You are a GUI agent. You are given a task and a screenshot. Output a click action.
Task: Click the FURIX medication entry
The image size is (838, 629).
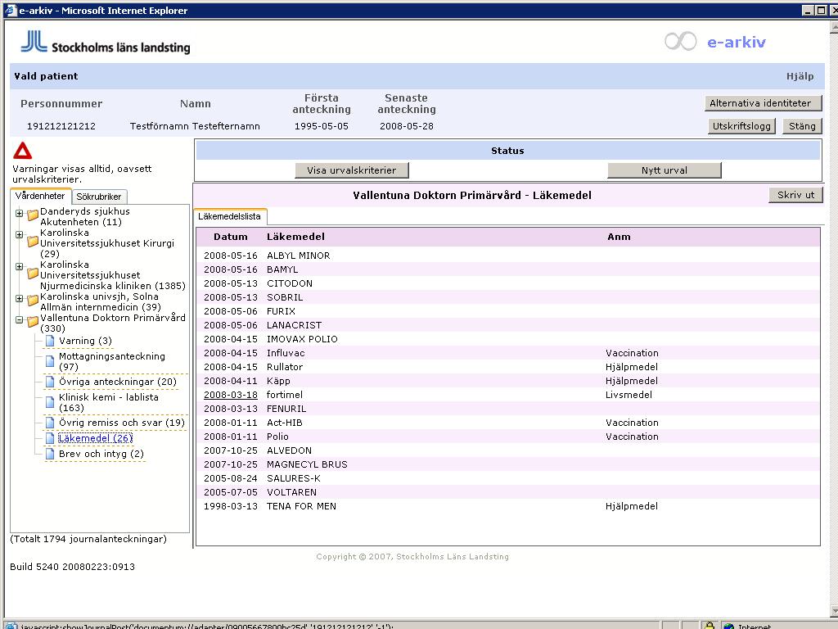[x=282, y=311]
